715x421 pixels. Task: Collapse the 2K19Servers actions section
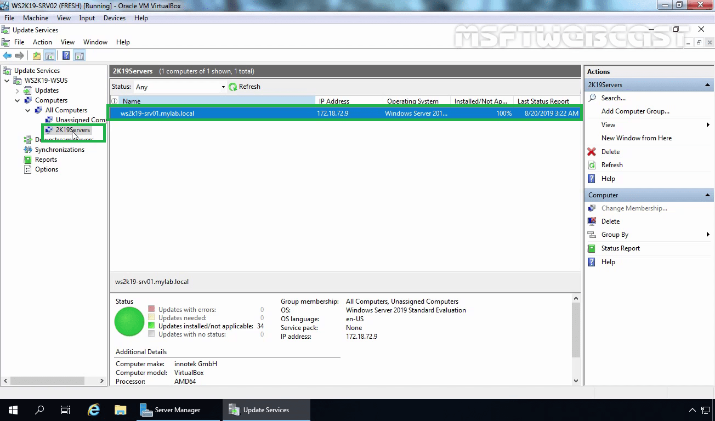pos(708,85)
